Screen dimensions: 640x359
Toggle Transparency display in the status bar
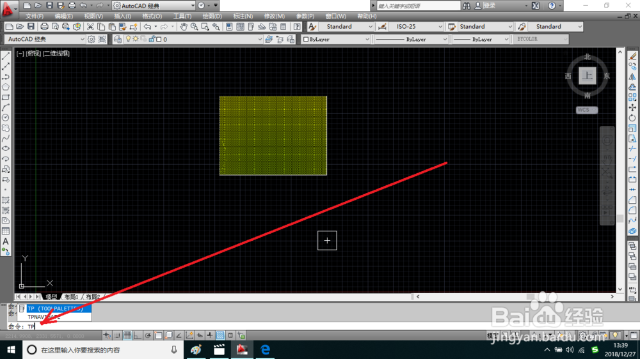(220, 335)
